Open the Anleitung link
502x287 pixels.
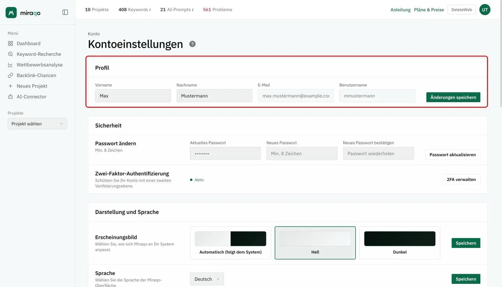click(401, 10)
